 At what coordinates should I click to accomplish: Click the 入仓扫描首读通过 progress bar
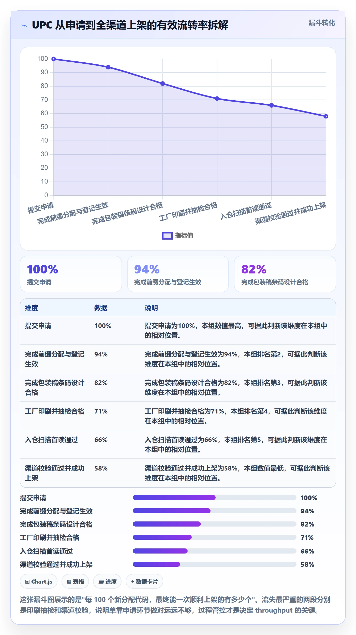click(215, 551)
